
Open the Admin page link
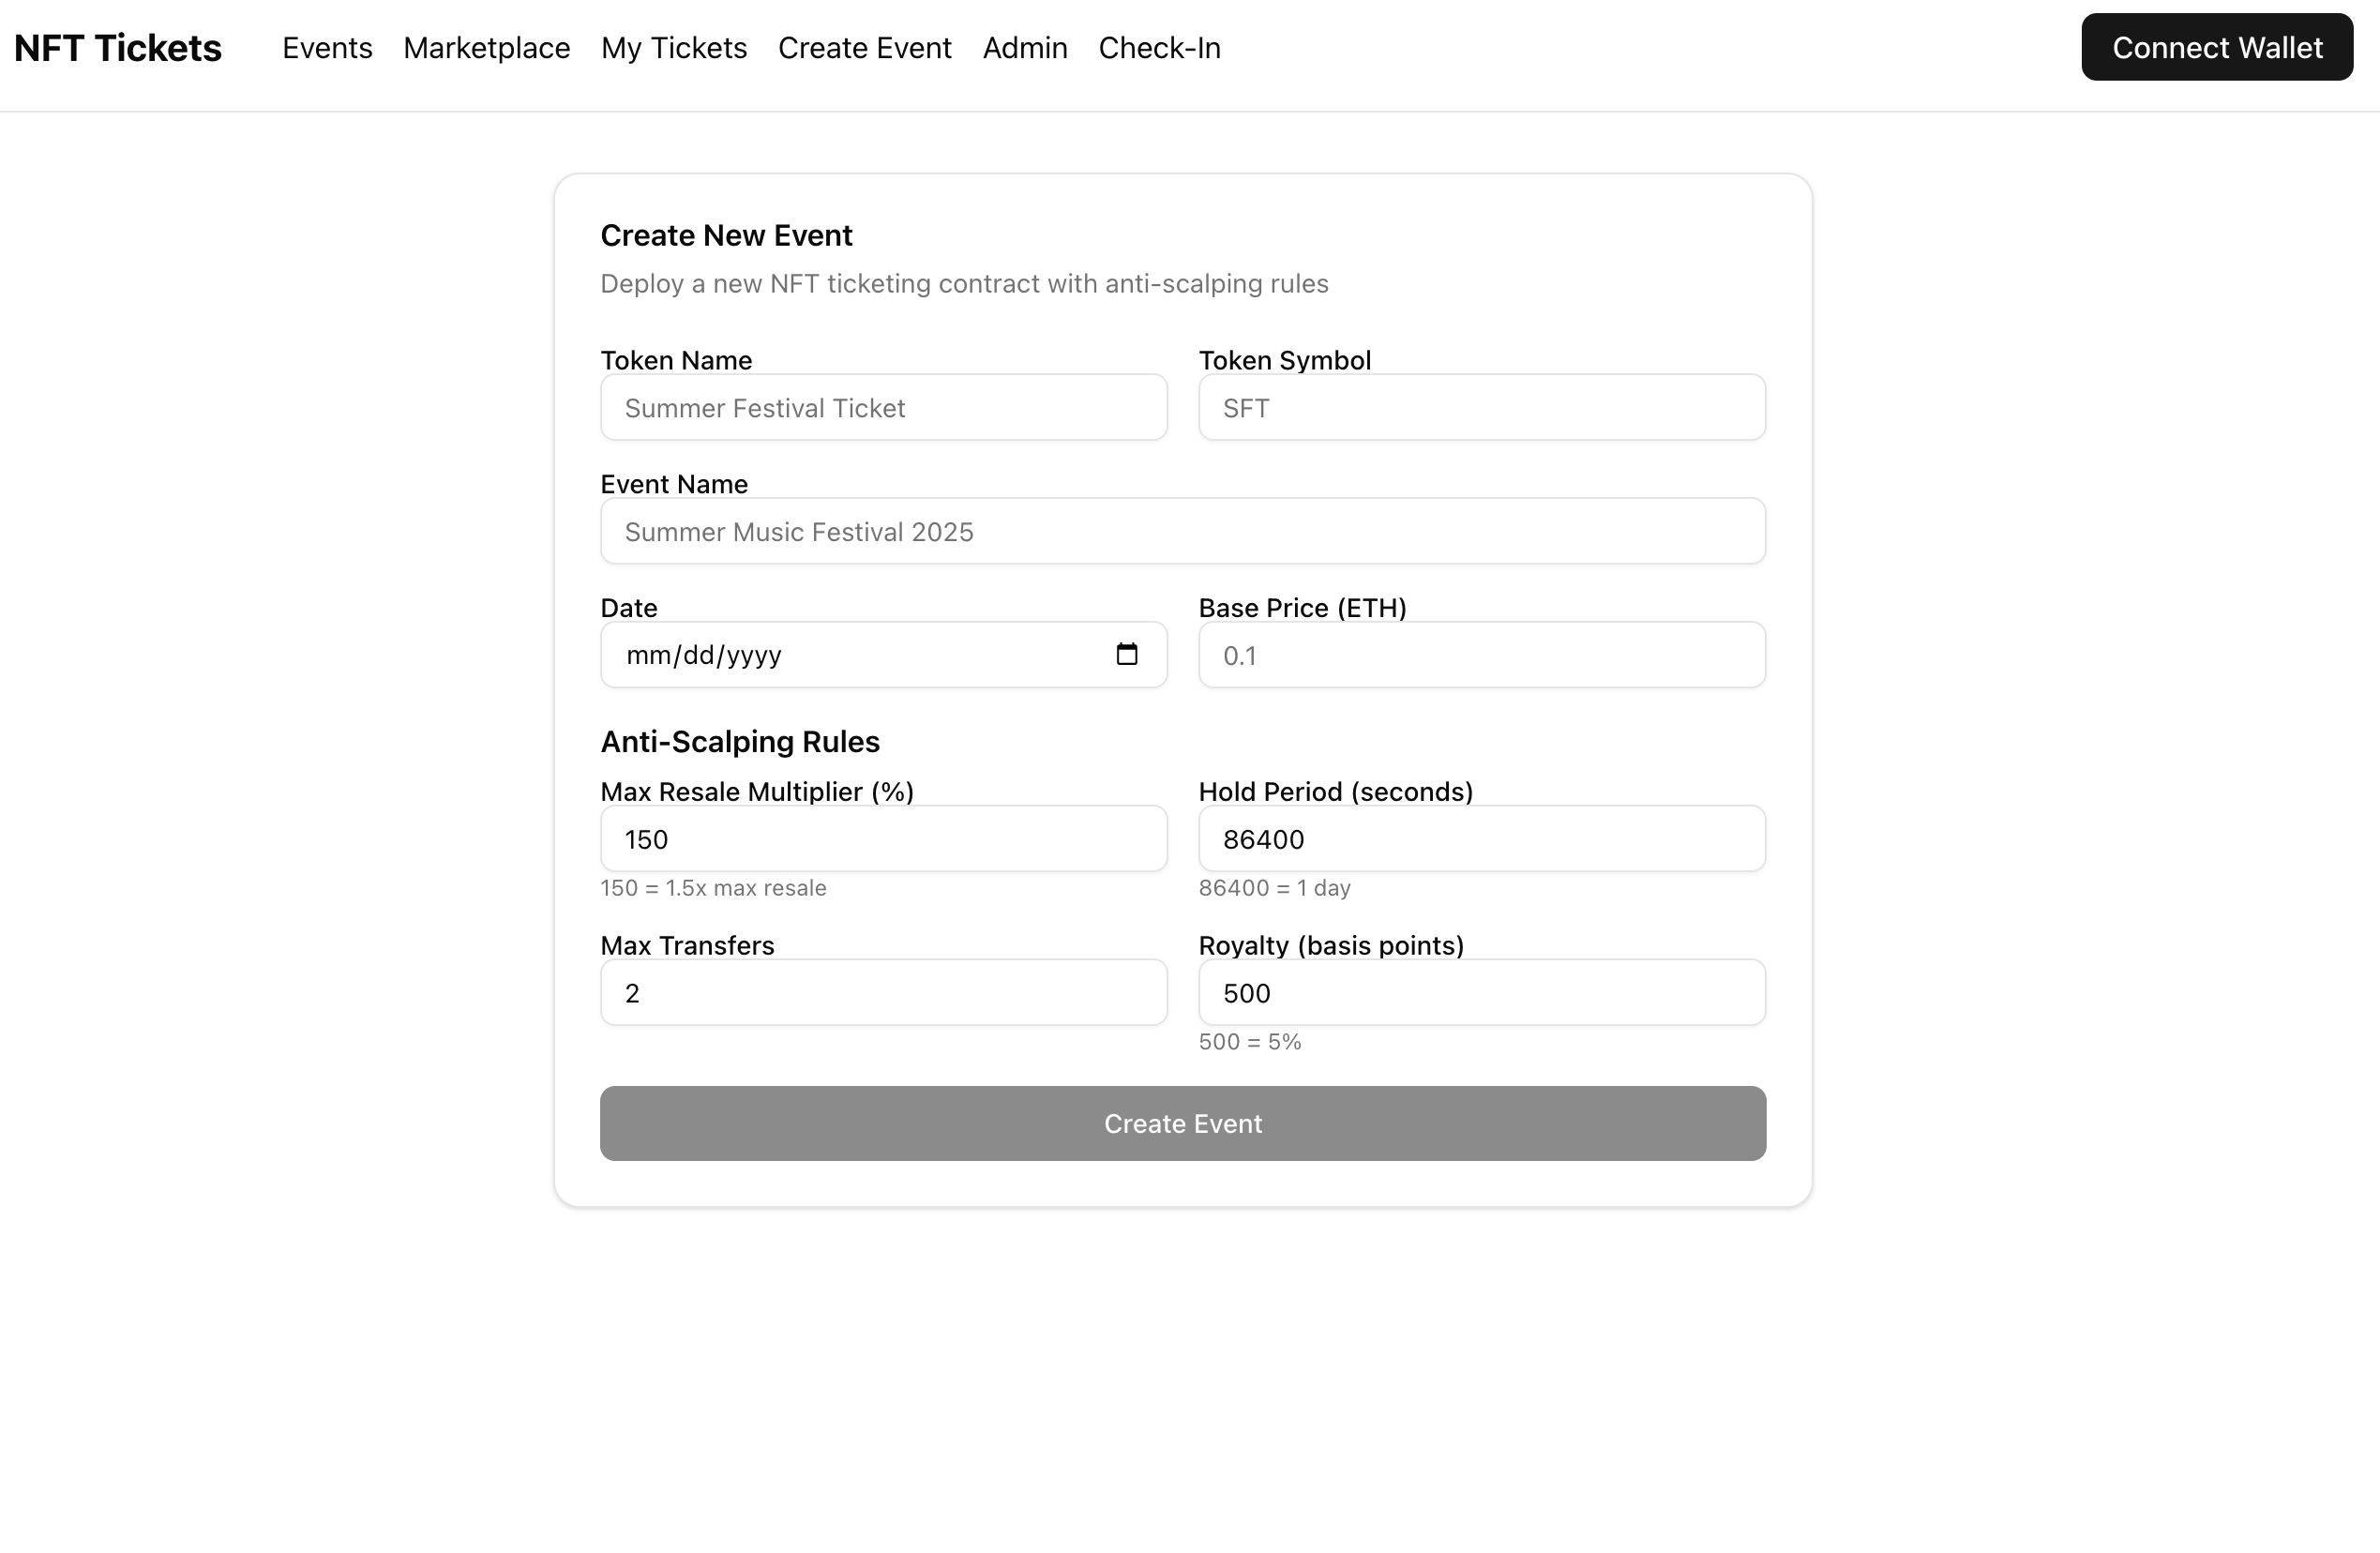pyautogui.click(x=1024, y=48)
